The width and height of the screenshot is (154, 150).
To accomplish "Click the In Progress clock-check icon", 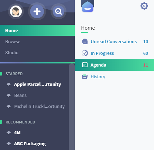I will click(x=85, y=53).
